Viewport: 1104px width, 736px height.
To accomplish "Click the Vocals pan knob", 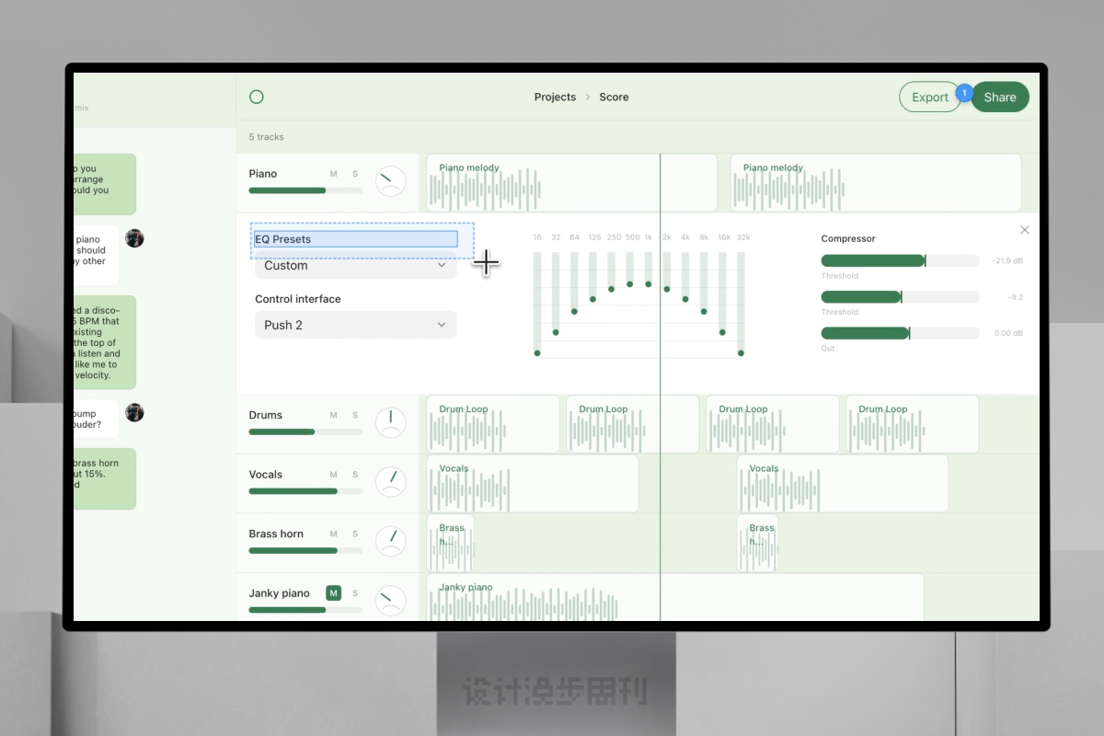I will coord(391,482).
